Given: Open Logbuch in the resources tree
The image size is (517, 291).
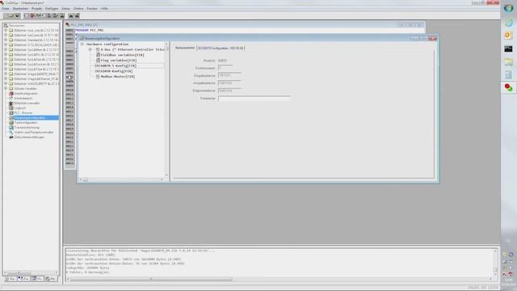Looking at the screenshot, I should [x=19, y=108].
